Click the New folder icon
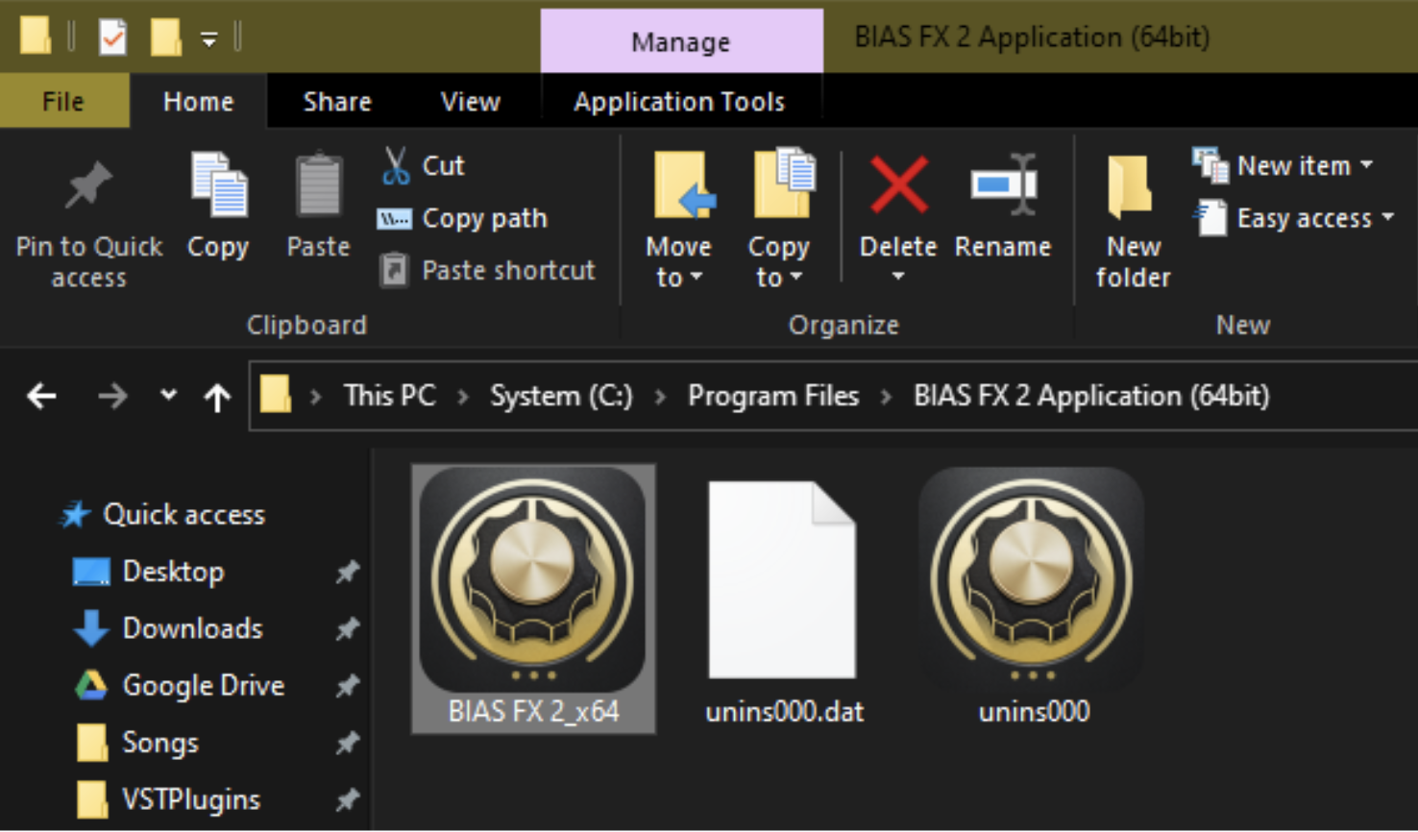The image size is (1418, 832). [x=1130, y=185]
